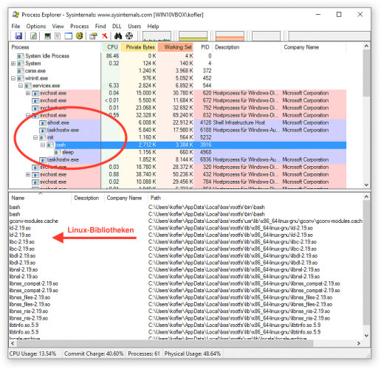Screen dimensions: 381x369
Task: Click the DLL/Handles view toolbar icon
Action: point(79,36)
